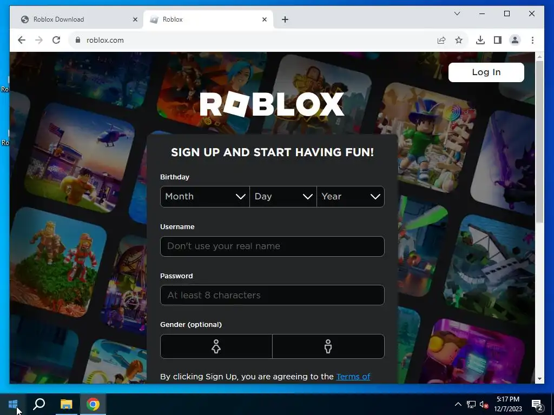The height and width of the screenshot is (415, 554).
Task: Share this page using the share icon
Action: [x=441, y=40]
